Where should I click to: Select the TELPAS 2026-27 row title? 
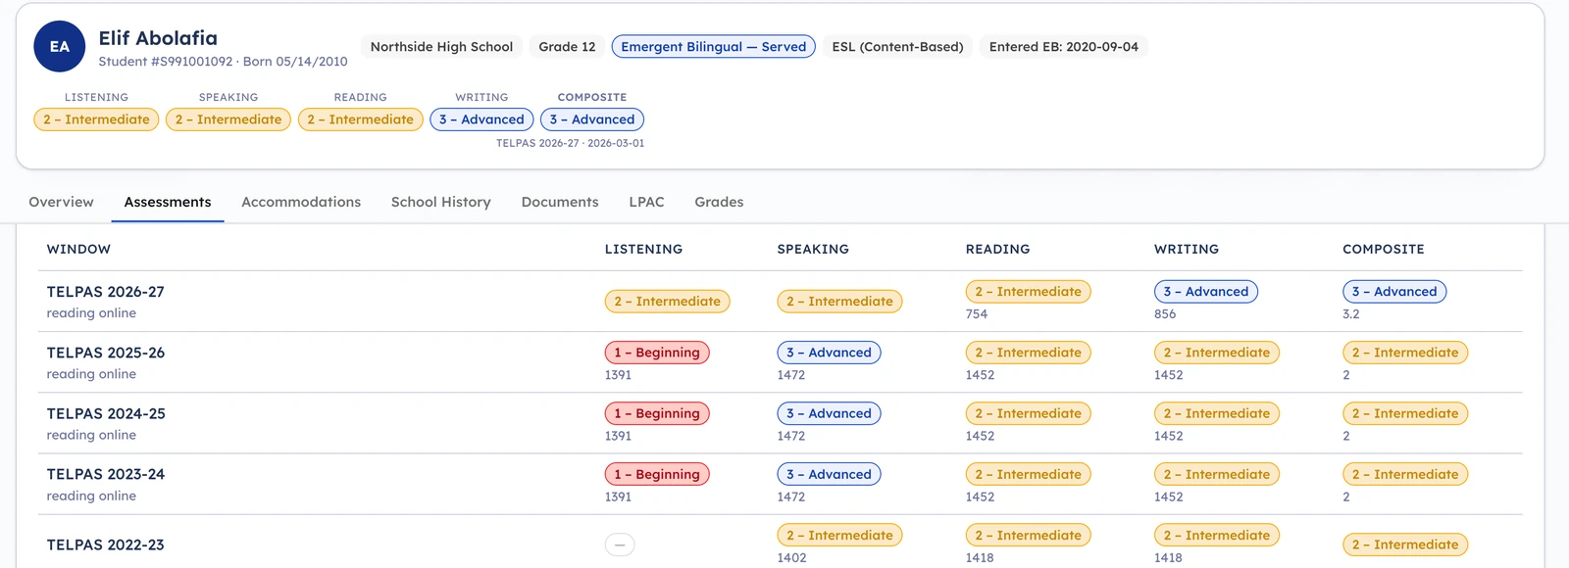105,292
